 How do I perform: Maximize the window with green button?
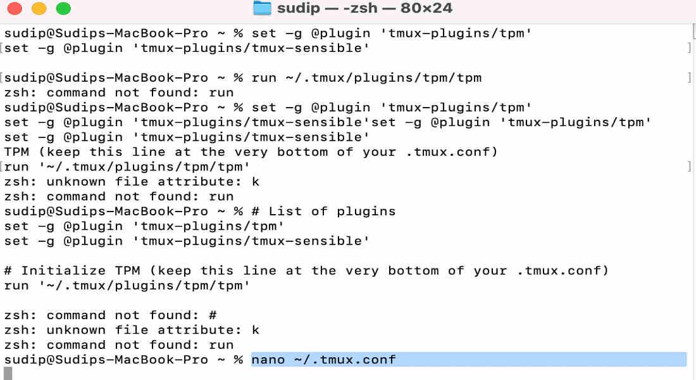[63, 9]
